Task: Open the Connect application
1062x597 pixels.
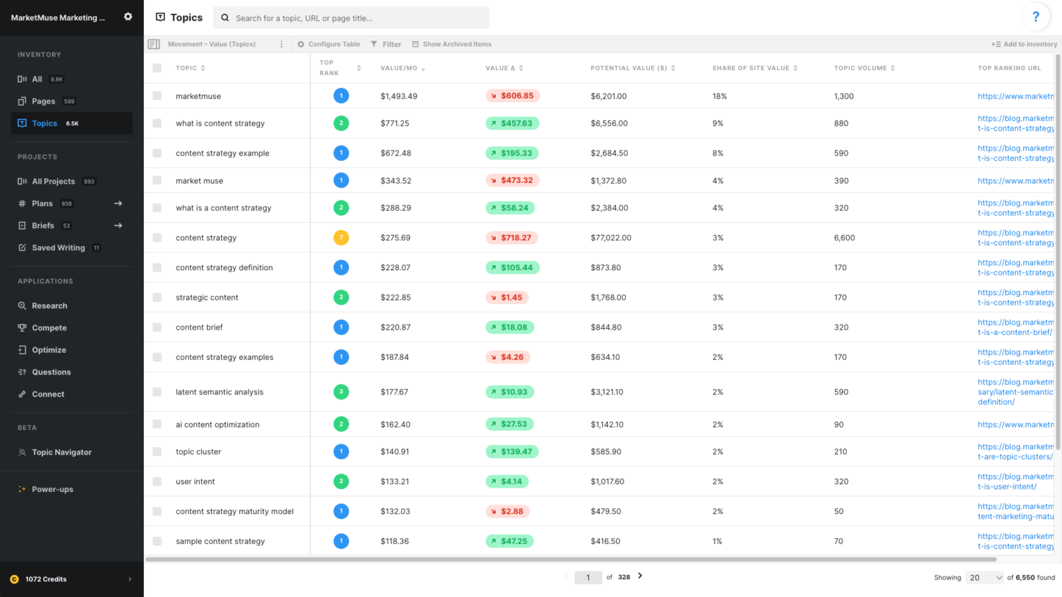Action: point(48,394)
